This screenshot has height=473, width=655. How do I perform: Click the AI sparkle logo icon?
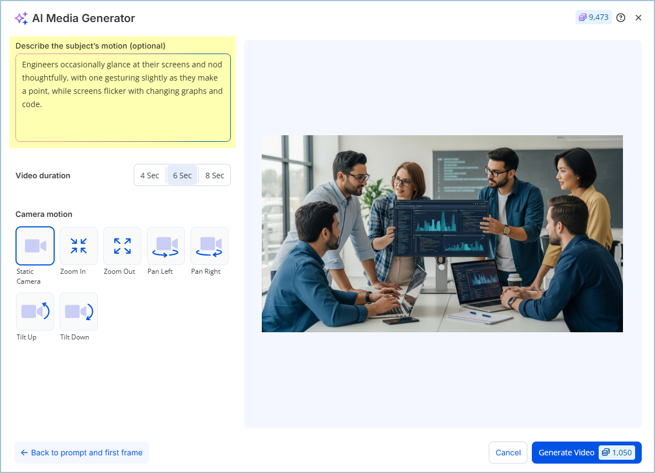pos(21,18)
